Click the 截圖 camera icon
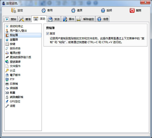The image size is (152, 138). point(7,93)
